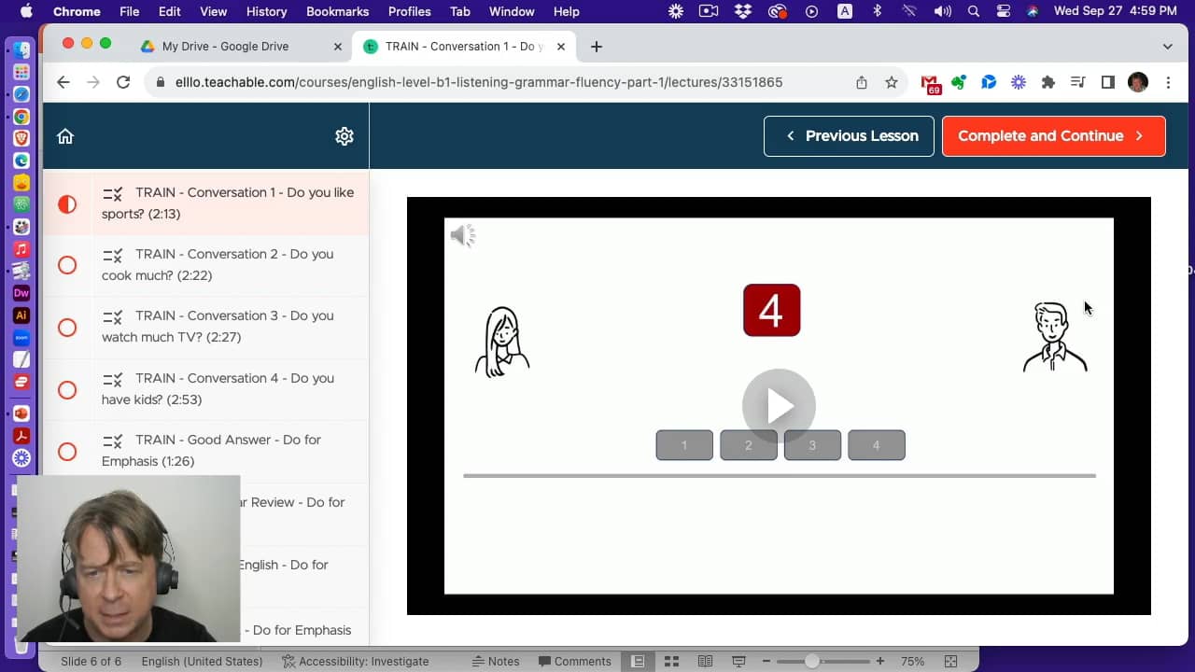Open Dropbox in the menu bar

click(x=743, y=11)
